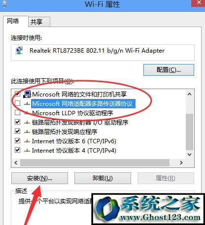Uncheck Internet 协议版本 4 (TCP/IPv4)
The width and height of the screenshot is (205, 225).
[x=17, y=150]
